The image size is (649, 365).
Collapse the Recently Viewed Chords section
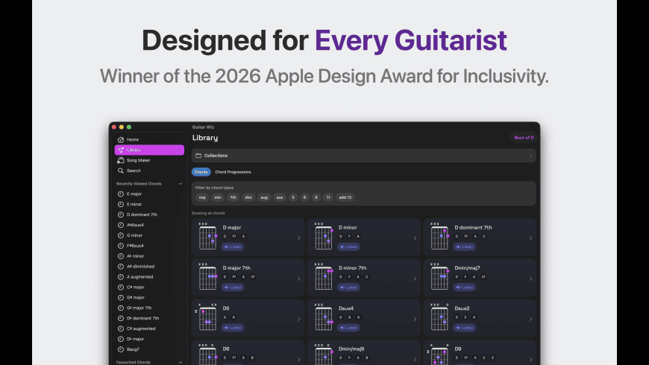181,183
